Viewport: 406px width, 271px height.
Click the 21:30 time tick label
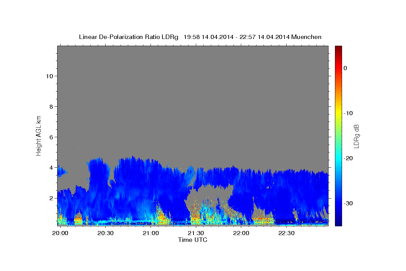click(196, 233)
